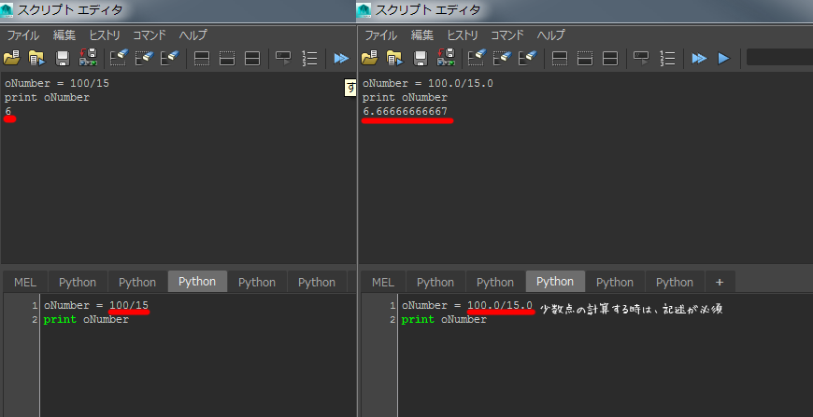Viewport: 813px width, 417px height.
Task: Run Execute All double-arrow in right window
Action: click(699, 58)
